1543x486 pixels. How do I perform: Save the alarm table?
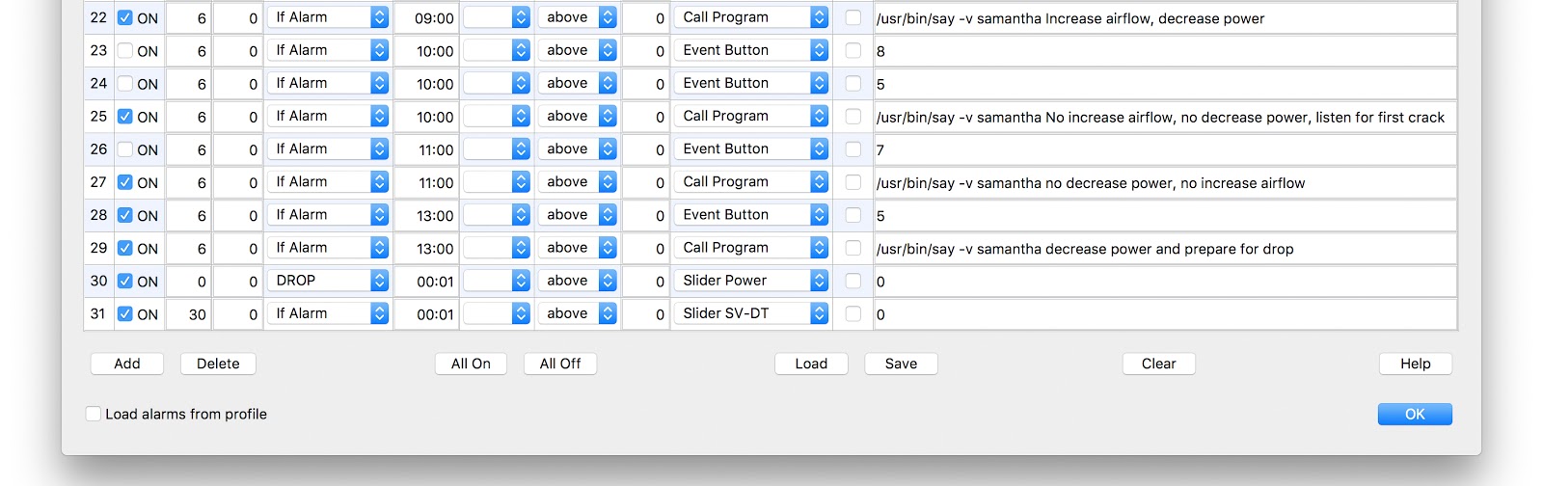click(x=901, y=364)
